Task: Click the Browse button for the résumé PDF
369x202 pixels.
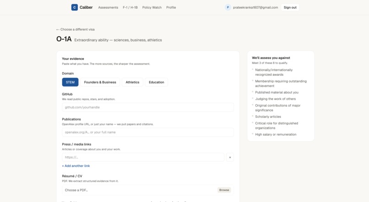Action: pos(224,190)
